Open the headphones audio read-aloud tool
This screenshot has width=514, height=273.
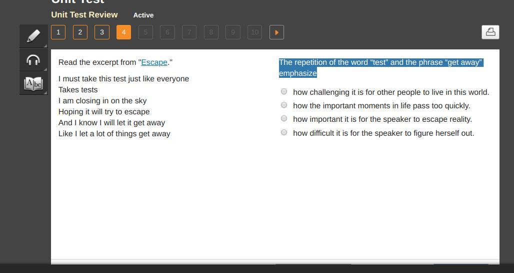pyautogui.click(x=33, y=60)
